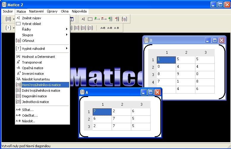Image resolution: width=231 pixels, height=149 pixels.
Task: Expand the Vyplnit náhodně submenu
Action: coord(42,49)
